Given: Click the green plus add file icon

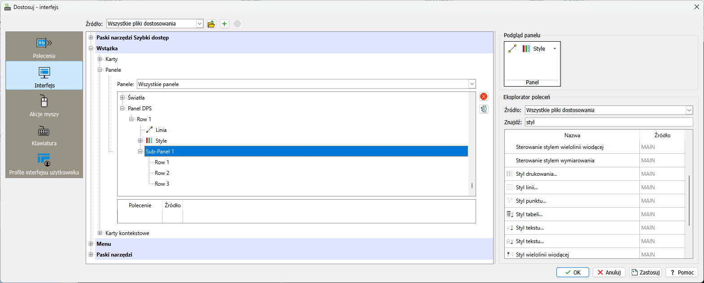Looking at the screenshot, I should point(224,24).
